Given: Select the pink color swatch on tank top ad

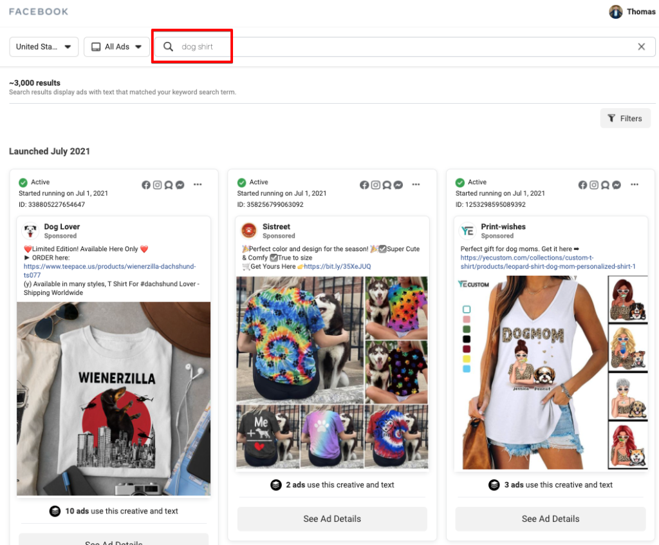Looking at the screenshot, I should [x=467, y=320].
